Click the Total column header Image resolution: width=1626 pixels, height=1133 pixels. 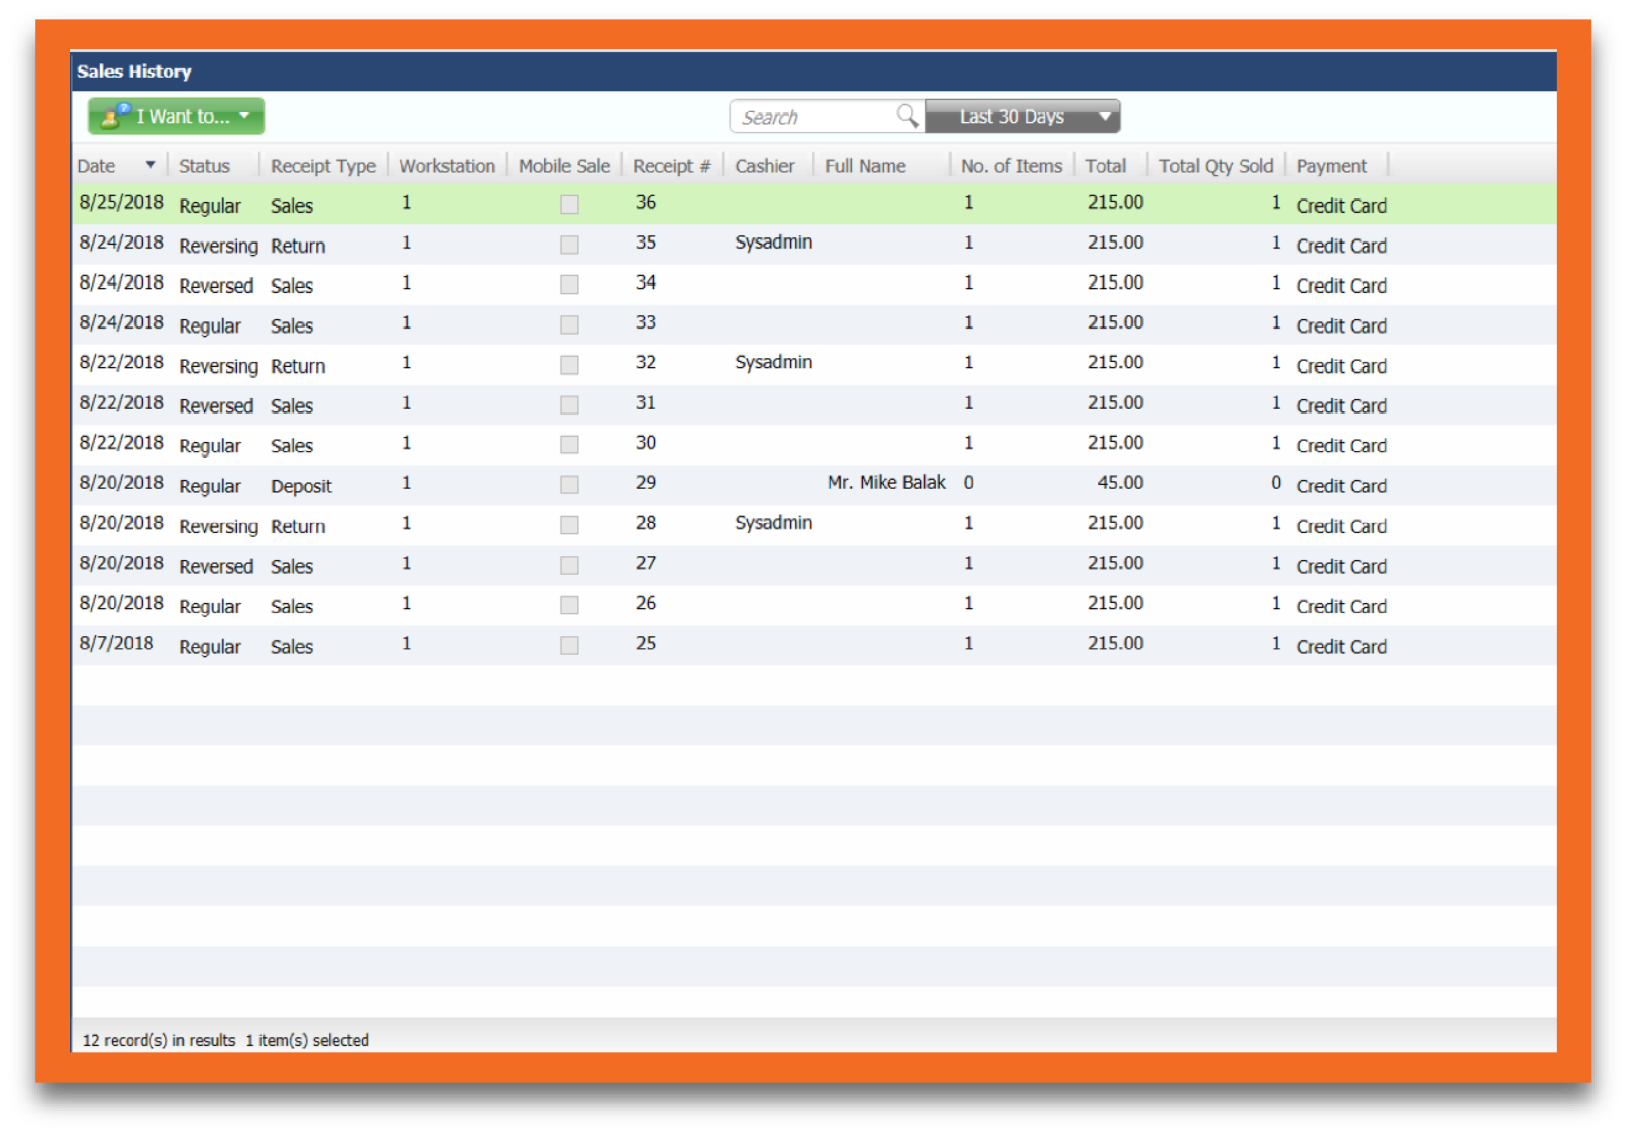1106,164
